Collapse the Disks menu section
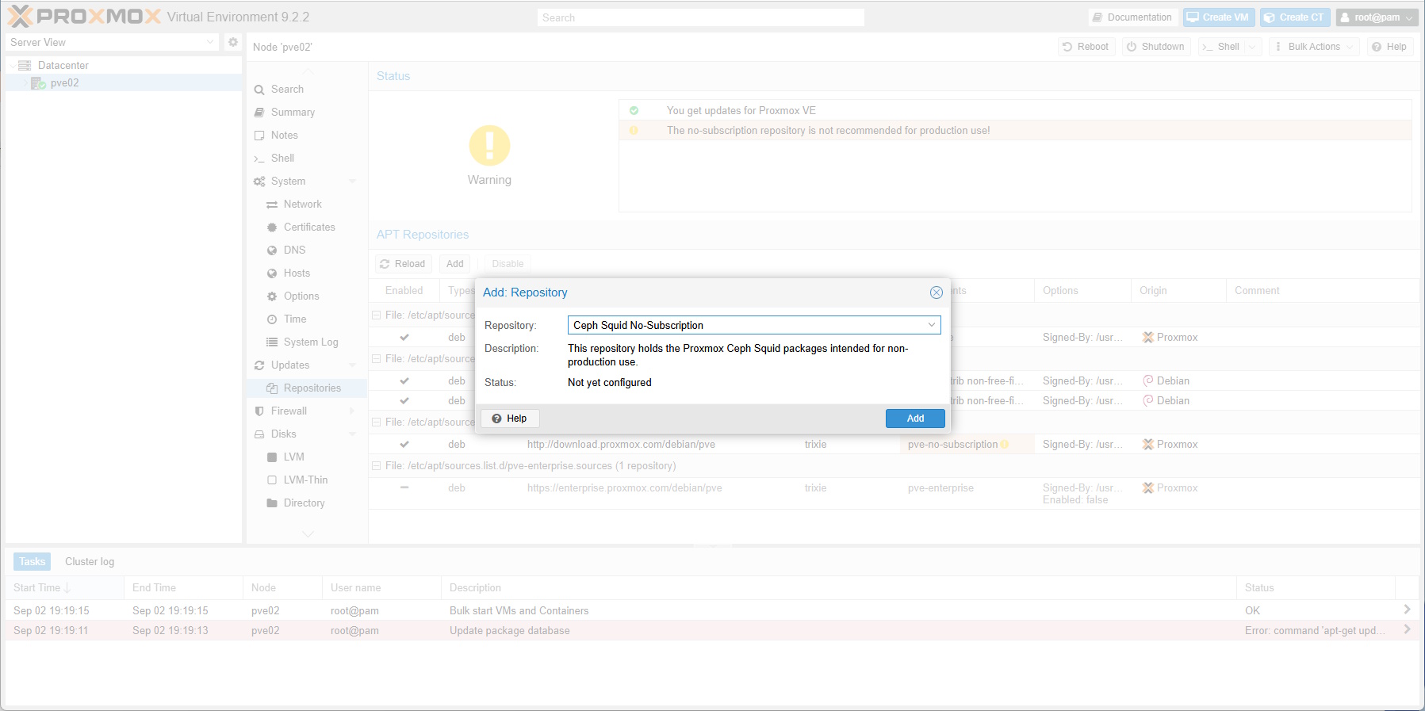This screenshot has width=1425, height=711. coord(352,434)
